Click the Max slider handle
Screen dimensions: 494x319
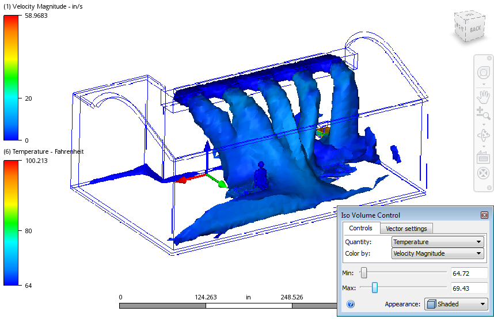[375, 287]
